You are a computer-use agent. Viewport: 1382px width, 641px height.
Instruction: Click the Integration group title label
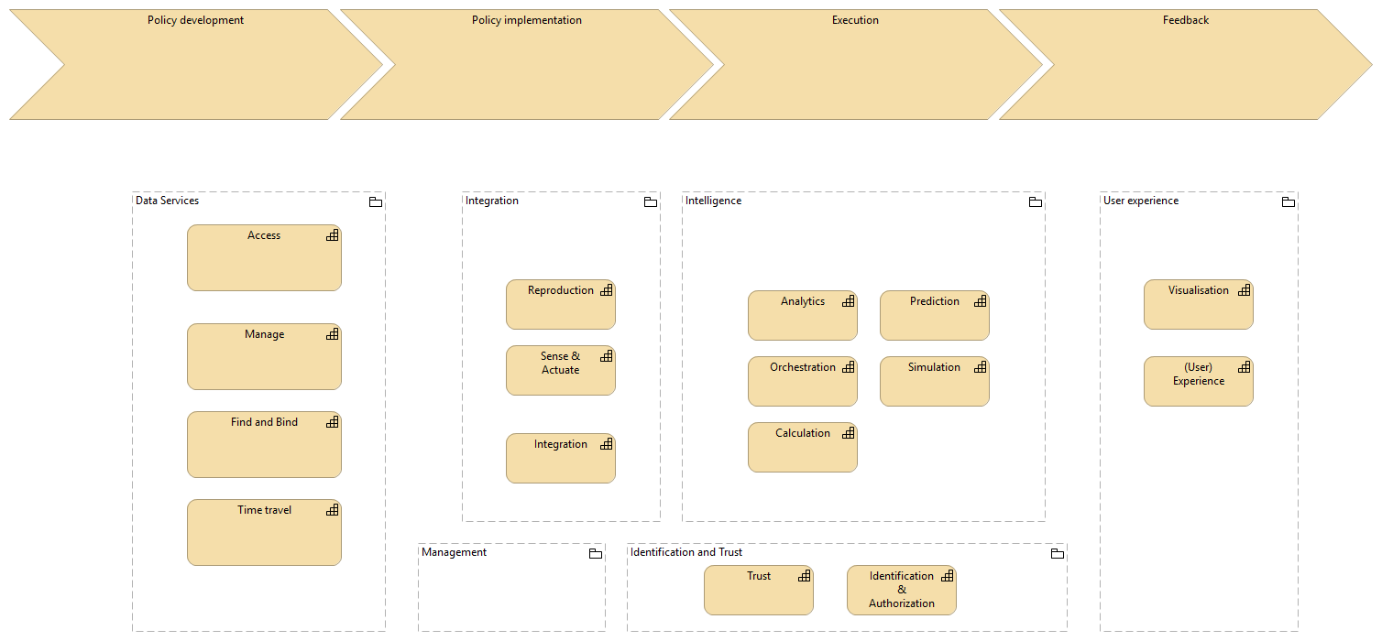coord(492,201)
